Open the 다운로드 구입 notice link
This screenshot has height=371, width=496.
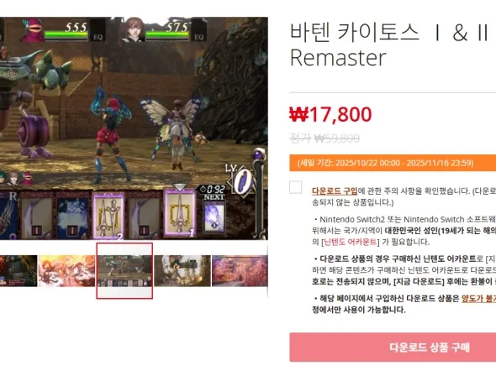point(335,191)
